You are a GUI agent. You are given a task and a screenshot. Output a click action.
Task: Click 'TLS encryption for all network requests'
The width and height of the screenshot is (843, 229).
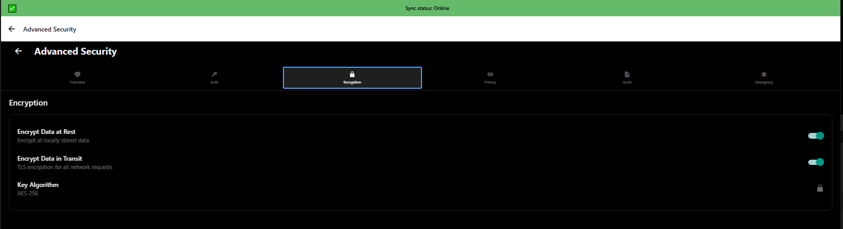coord(65,167)
